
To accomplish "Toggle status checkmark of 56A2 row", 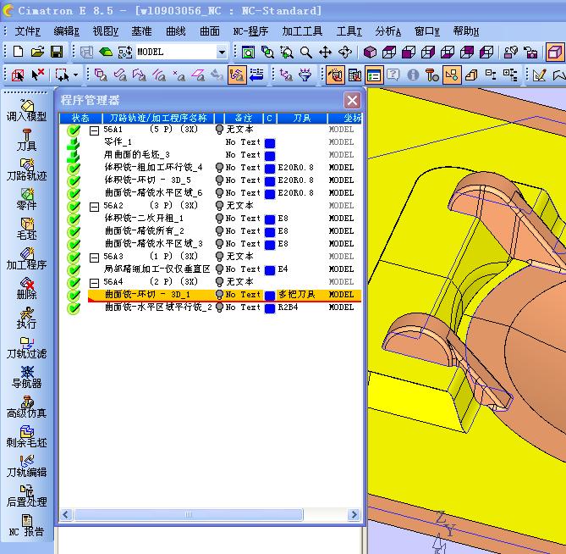I will pyautogui.click(x=74, y=206).
